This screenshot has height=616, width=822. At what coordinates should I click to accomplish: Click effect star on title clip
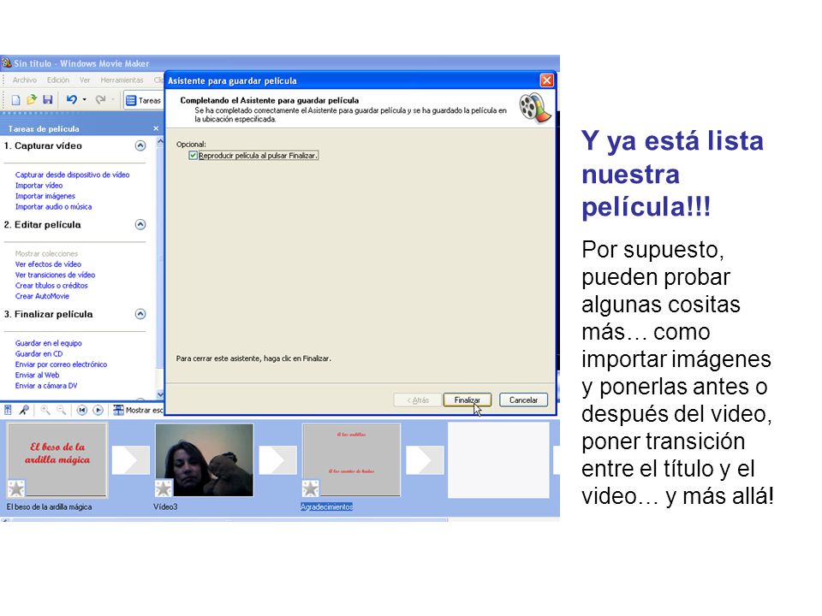[16, 489]
